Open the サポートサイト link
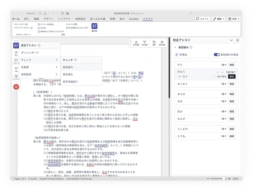 [x=21, y=24]
